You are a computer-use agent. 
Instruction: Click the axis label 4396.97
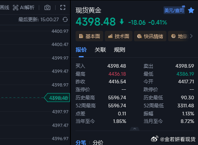click(x=60, y=139)
